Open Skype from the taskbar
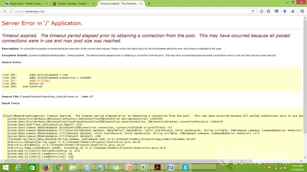 pyautogui.click(x=185, y=167)
